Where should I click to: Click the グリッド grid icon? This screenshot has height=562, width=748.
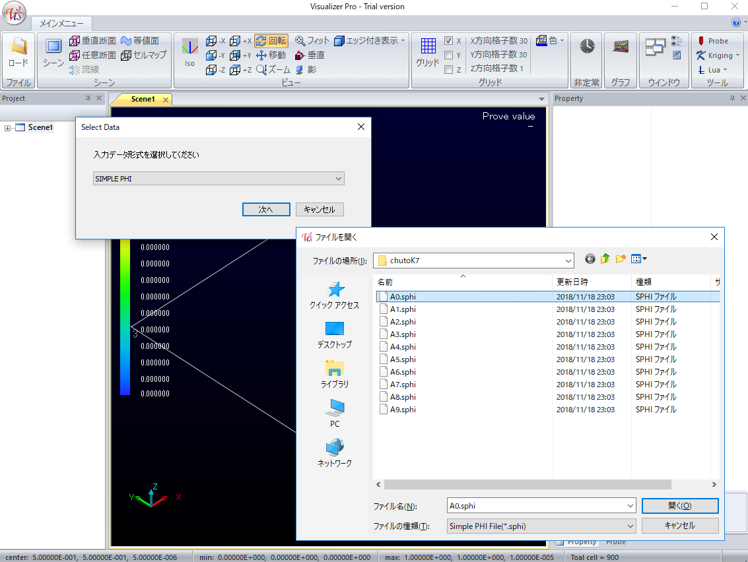pos(427,51)
